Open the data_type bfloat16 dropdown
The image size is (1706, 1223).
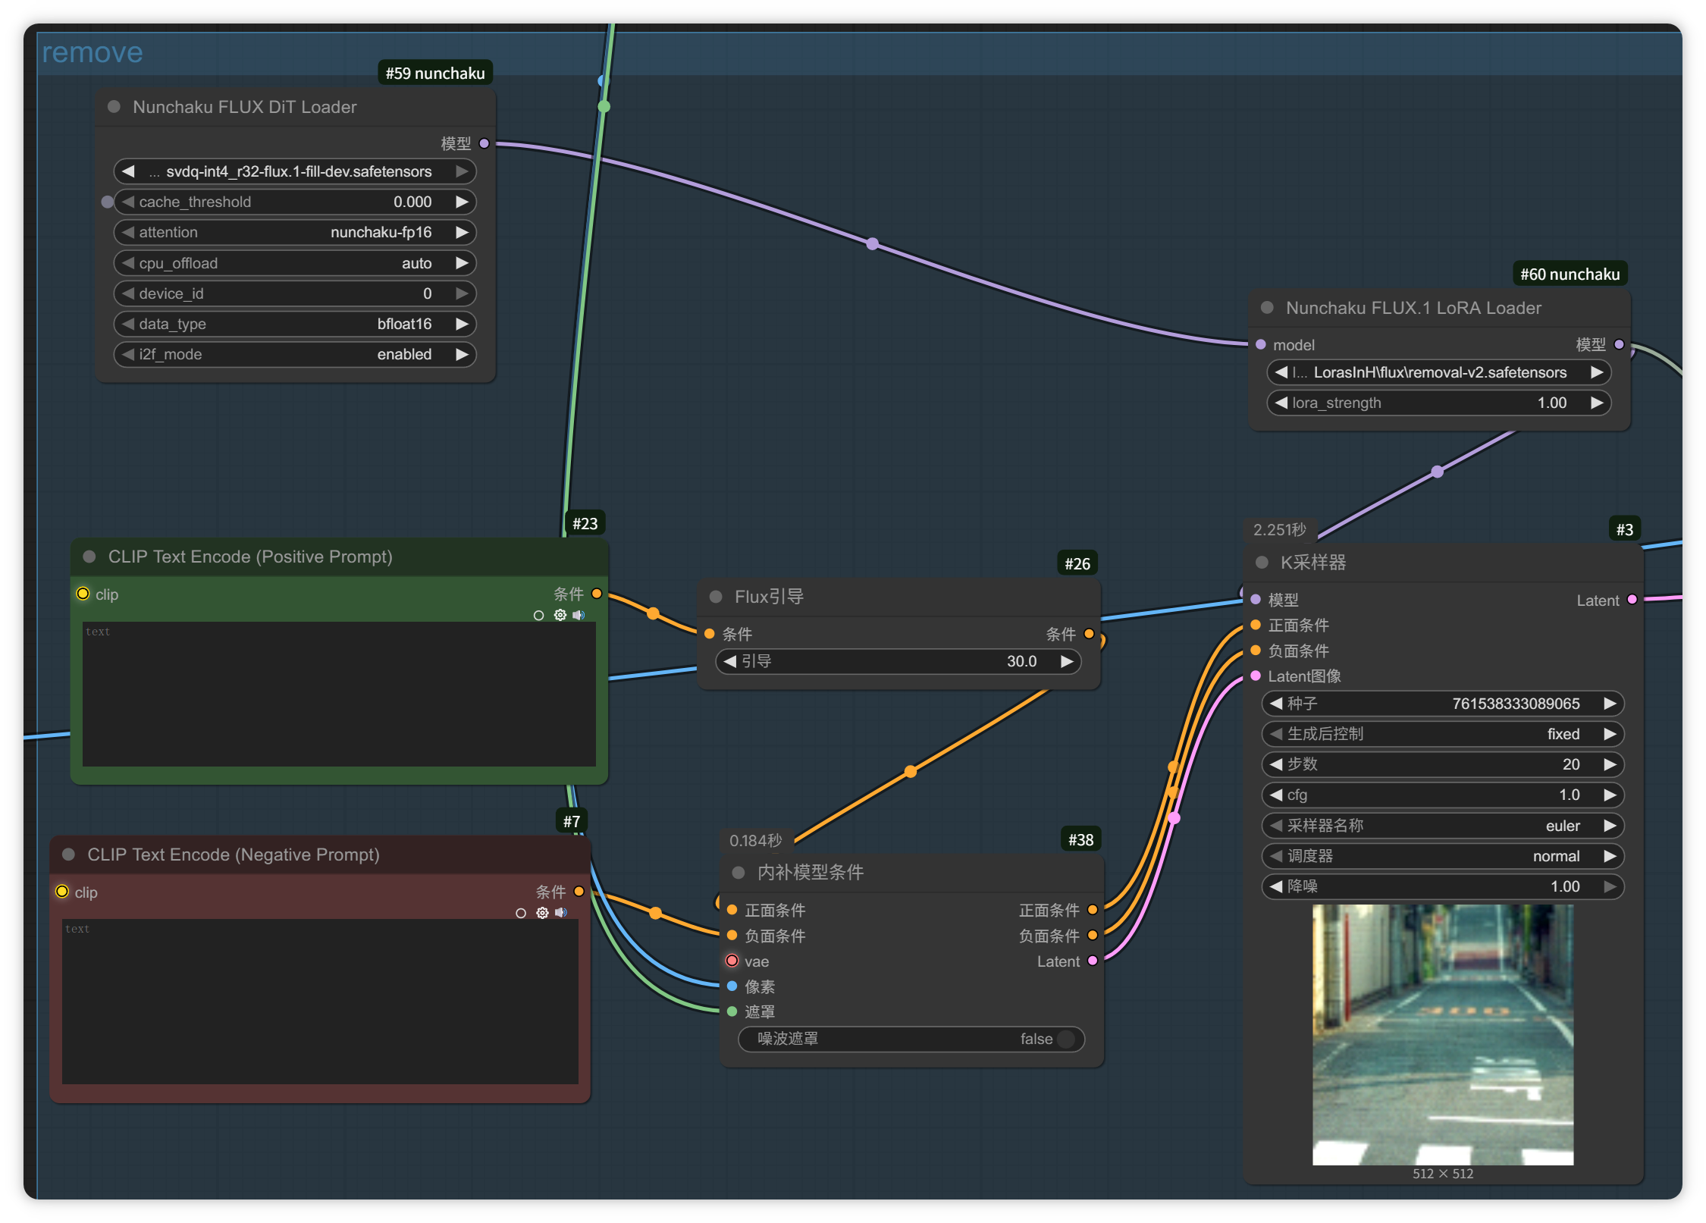295,324
